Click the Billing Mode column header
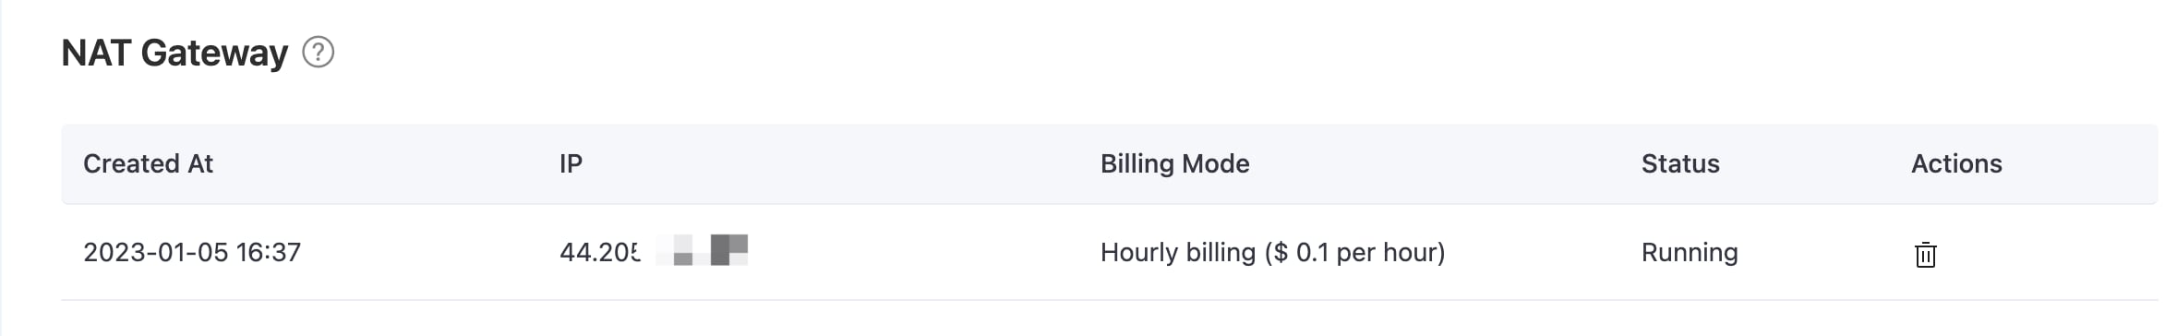 pyautogui.click(x=1174, y=163)
